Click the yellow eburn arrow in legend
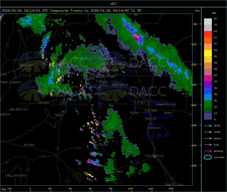This screenshot has height=192, width=227. click(x=208, y=139)
